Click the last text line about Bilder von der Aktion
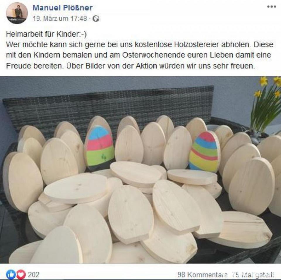281x280 pixels. tap(130, 66)
